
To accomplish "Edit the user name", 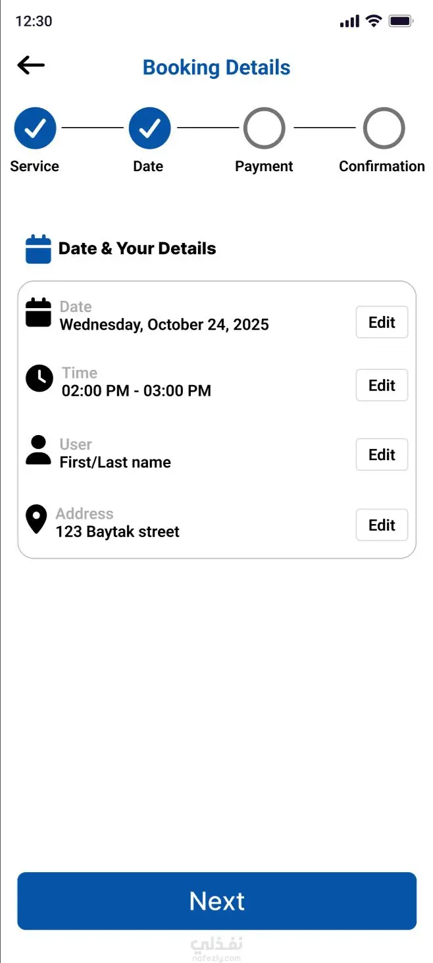I will tap(382, 455).
